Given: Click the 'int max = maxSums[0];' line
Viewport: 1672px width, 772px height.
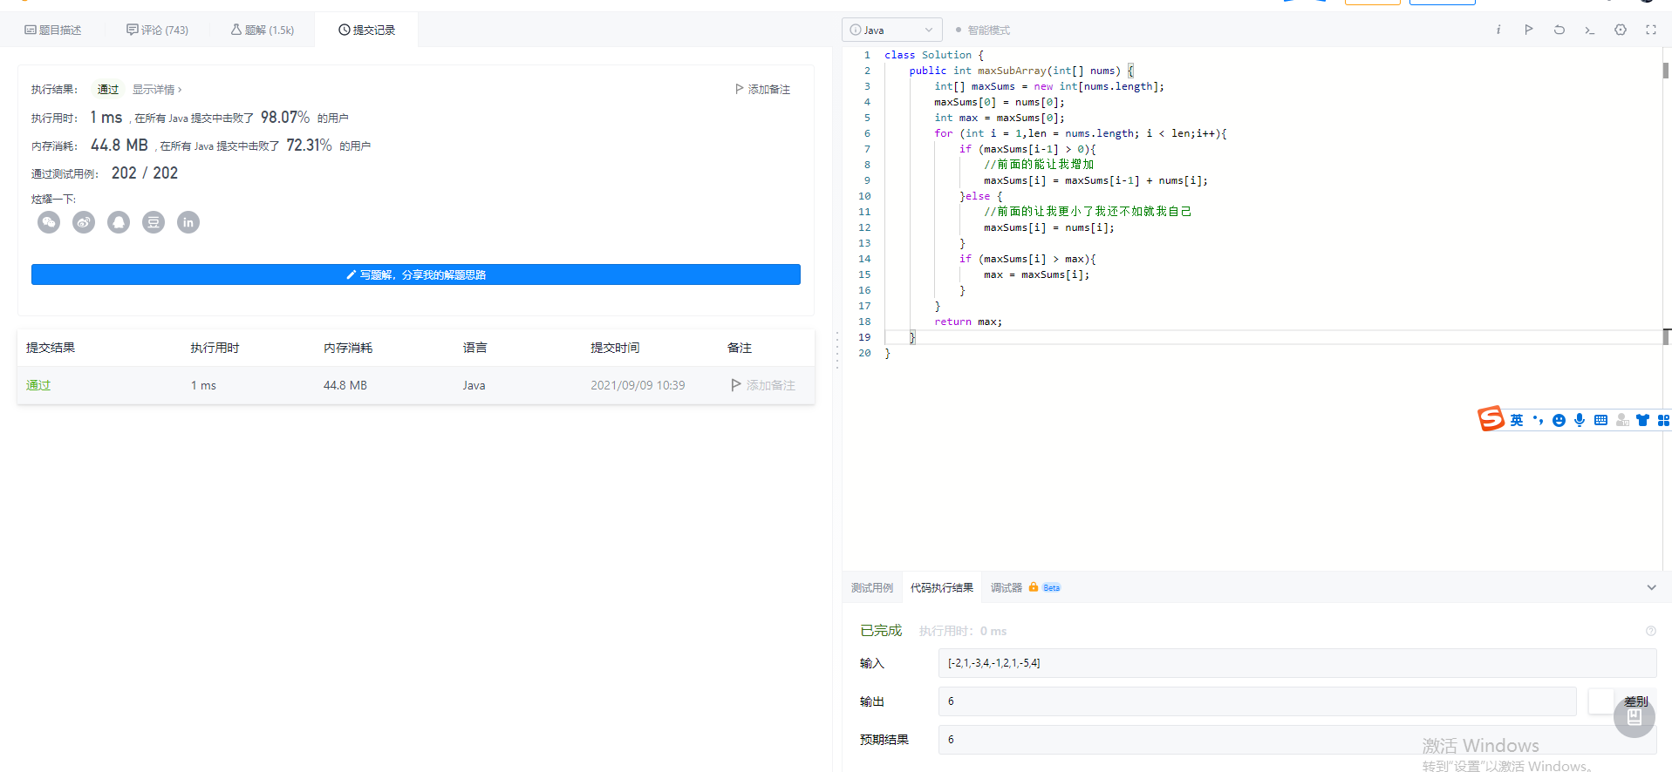Looking at the screenshot, I should click(x=1000, y=118).
